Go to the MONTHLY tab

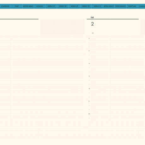point(40,6)
